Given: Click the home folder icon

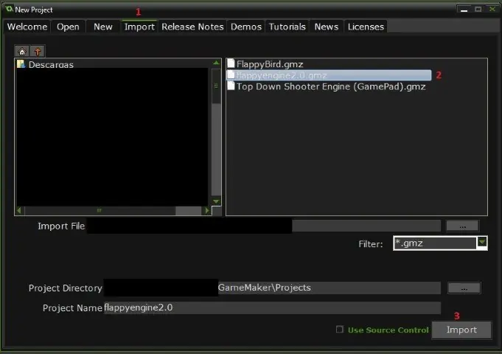Looking at the screenshot, I should (22, 52).
